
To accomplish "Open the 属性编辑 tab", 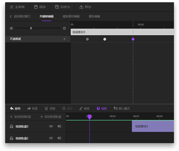I will click(x=94, y=16).
